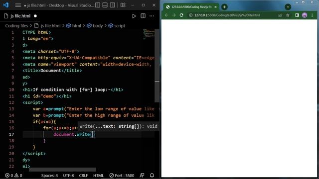The width and height of the screenshot is (319, 179).
Task: Click Live Server Port : 5500 status item
Action: point(122,176)
